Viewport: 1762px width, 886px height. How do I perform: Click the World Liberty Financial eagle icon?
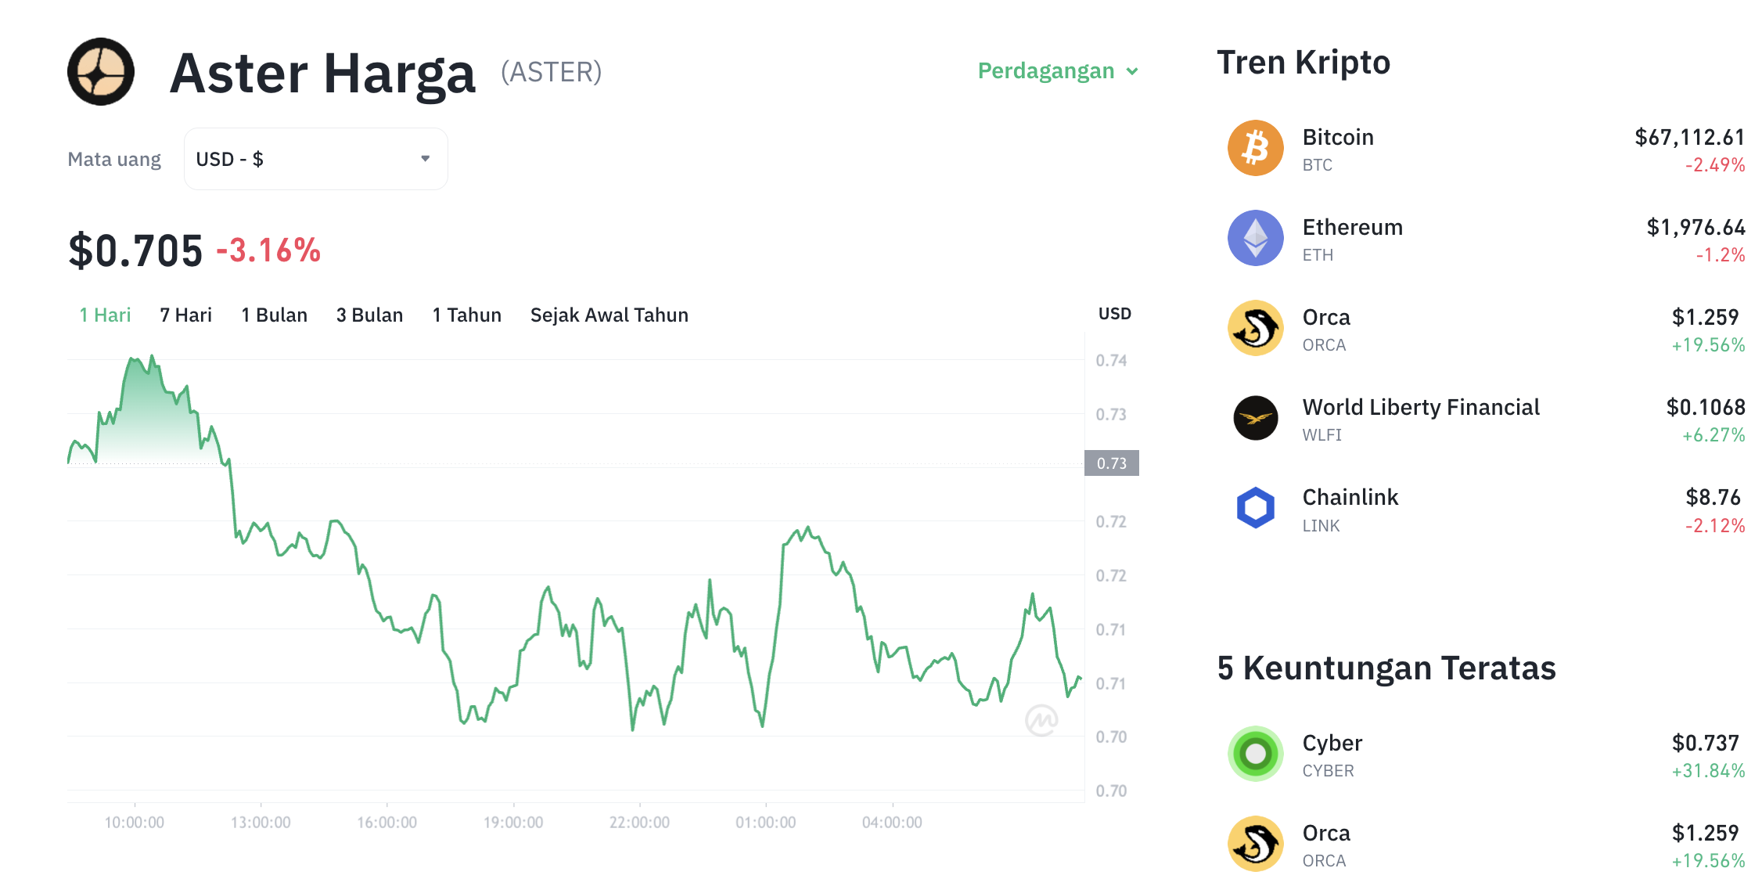(1255, 417)
